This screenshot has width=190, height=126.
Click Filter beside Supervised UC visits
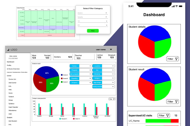(x=164, y=116)
